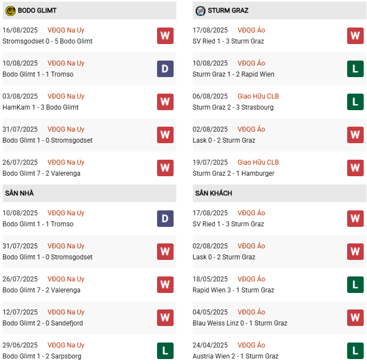Click L badge for Bodo Glimt 1 - 2 Sarpsborg
Screen dimensions: 367x364
click(x=165, y=351)
